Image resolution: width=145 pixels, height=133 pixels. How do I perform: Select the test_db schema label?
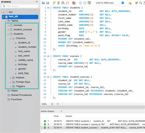[13, 16]
